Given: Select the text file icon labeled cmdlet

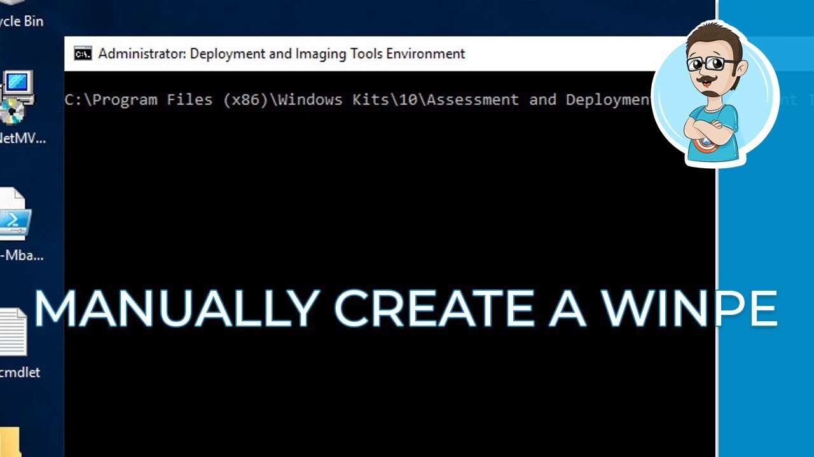Looking at the screenshot, I should pyautogui.click(x=13, y=332).
